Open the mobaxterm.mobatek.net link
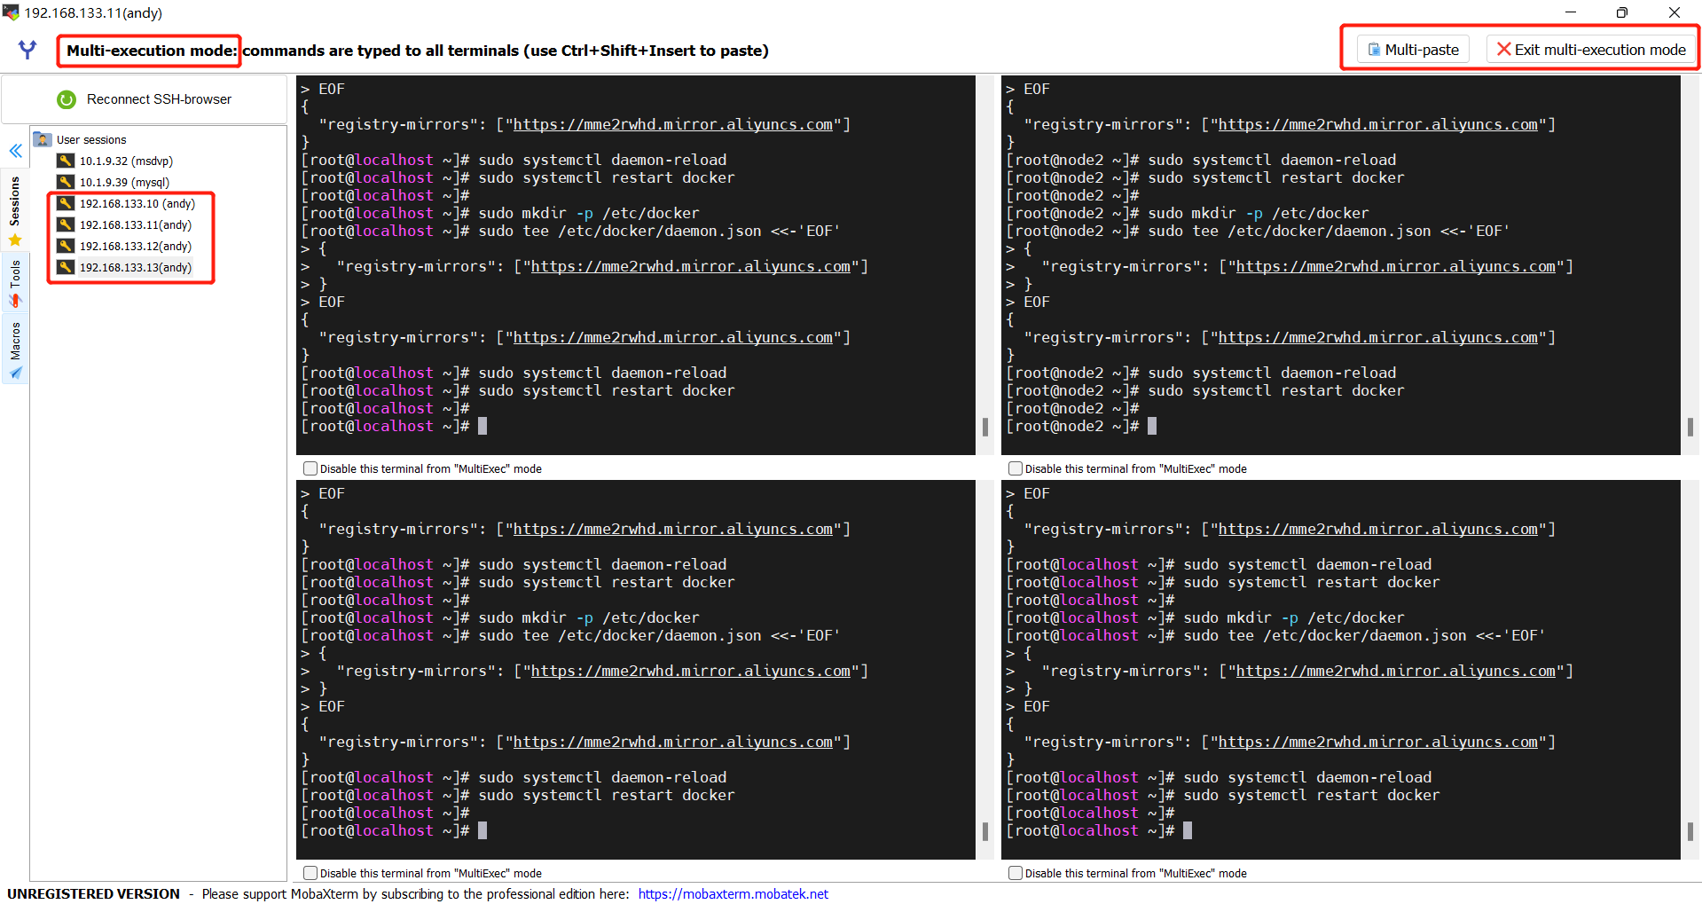 (x=733, y=893)
